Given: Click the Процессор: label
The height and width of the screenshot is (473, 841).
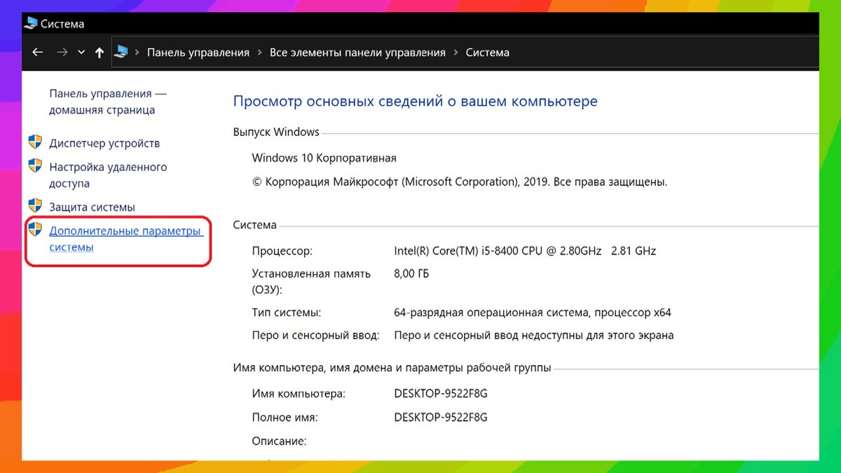Looking at the screenshot, I should pyautogui.click(x=282, y=251).
